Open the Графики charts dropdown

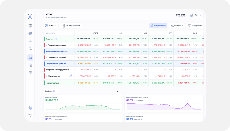click(x=51, y=91)
